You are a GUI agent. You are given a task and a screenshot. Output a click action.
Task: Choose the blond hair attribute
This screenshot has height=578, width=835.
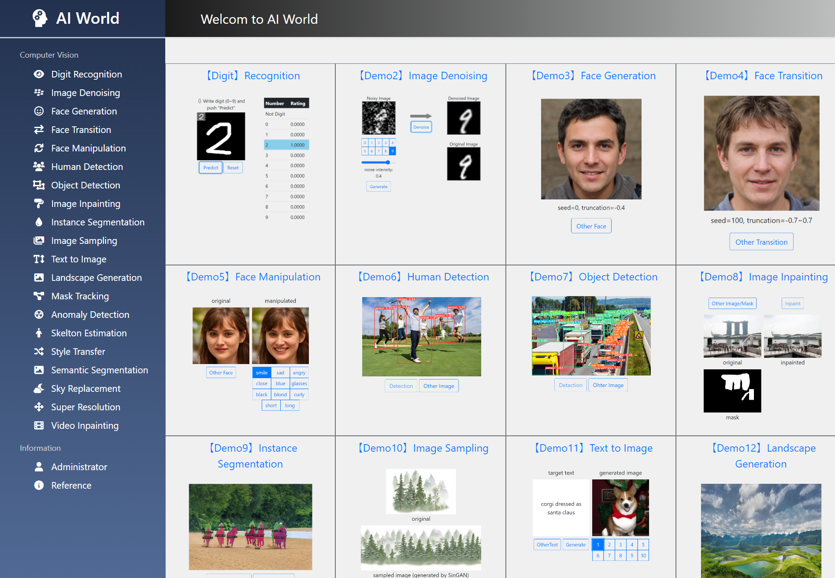pyautogui.click(x=280, y=394)
